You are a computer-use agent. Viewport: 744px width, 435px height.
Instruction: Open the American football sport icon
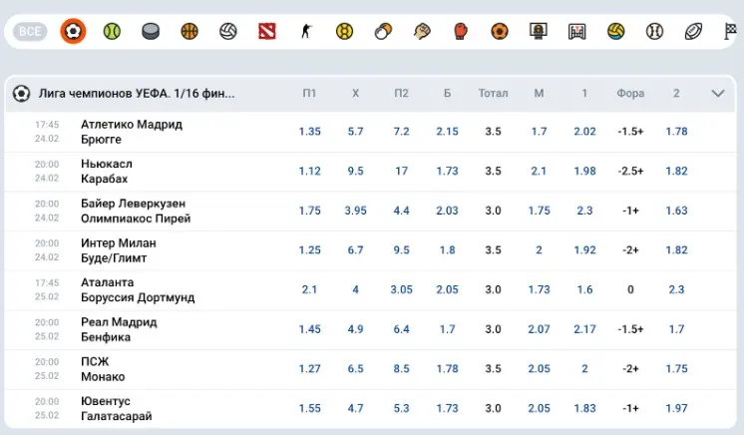click(693, 31)
